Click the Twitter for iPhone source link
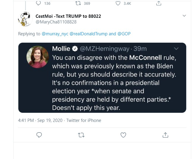Viewport: 193px width, 159px height. tap(84, 120)
